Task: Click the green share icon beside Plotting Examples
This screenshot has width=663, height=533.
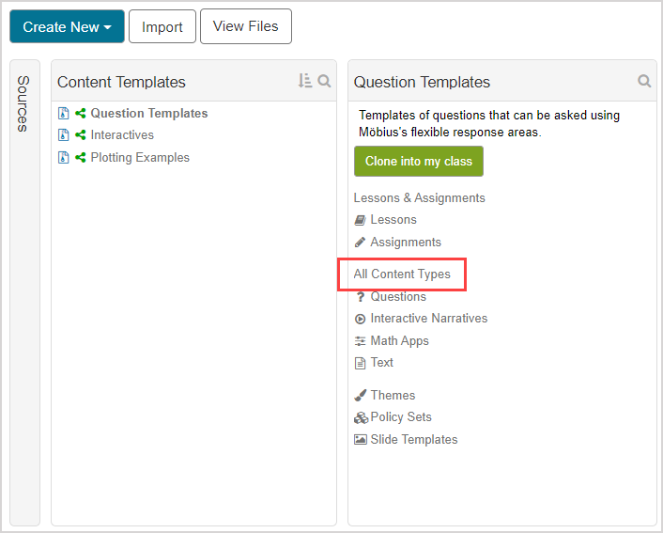Action: click(81, 158)
